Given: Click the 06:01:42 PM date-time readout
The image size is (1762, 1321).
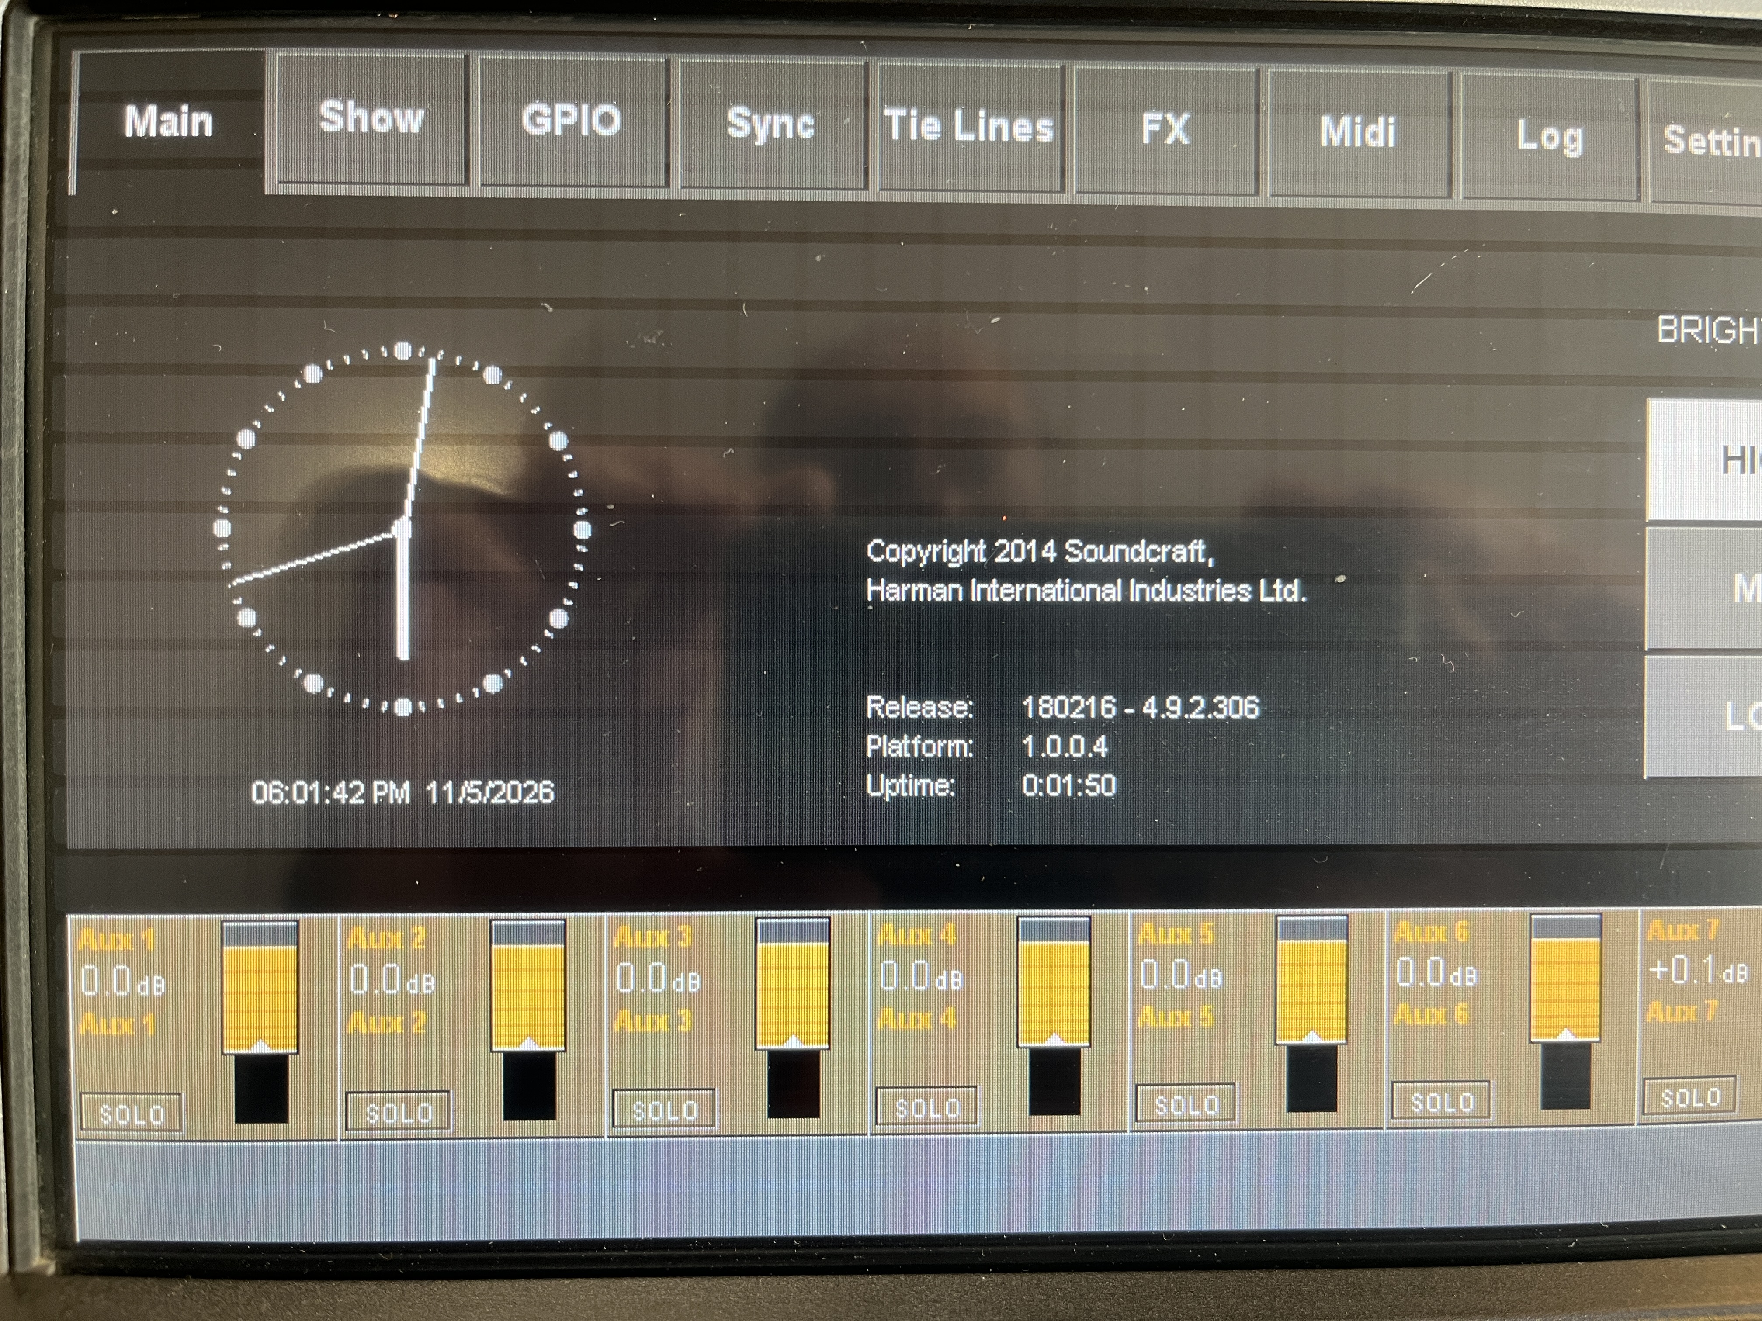Looking at the screenshot, I should [x=402, y=792].
